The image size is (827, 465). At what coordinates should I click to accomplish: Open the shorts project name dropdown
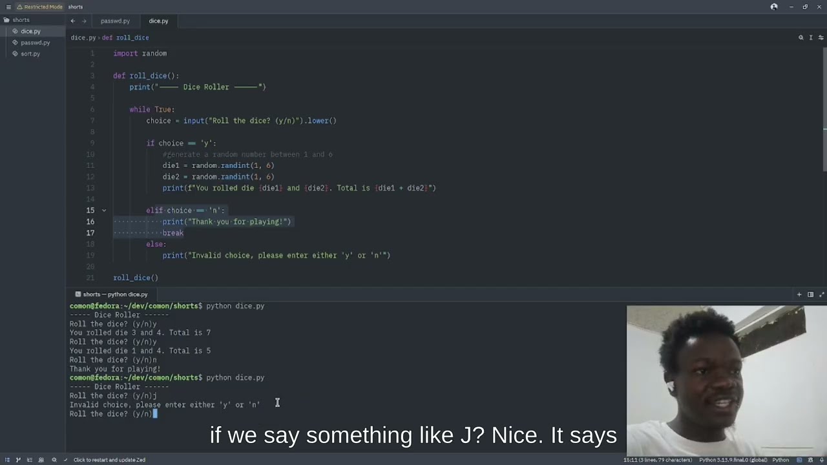click(x=75, y=7)
